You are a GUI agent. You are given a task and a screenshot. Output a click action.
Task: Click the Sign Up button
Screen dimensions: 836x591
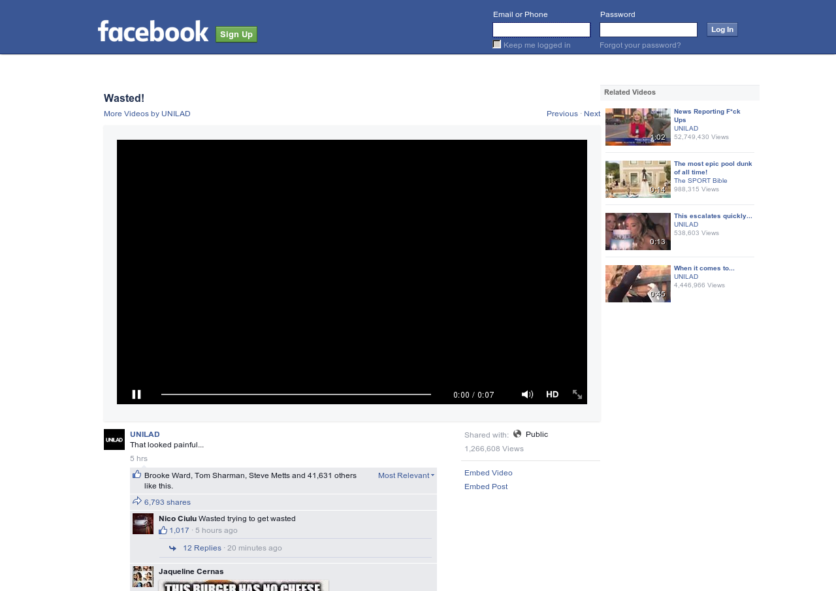[x=236, y=34]
